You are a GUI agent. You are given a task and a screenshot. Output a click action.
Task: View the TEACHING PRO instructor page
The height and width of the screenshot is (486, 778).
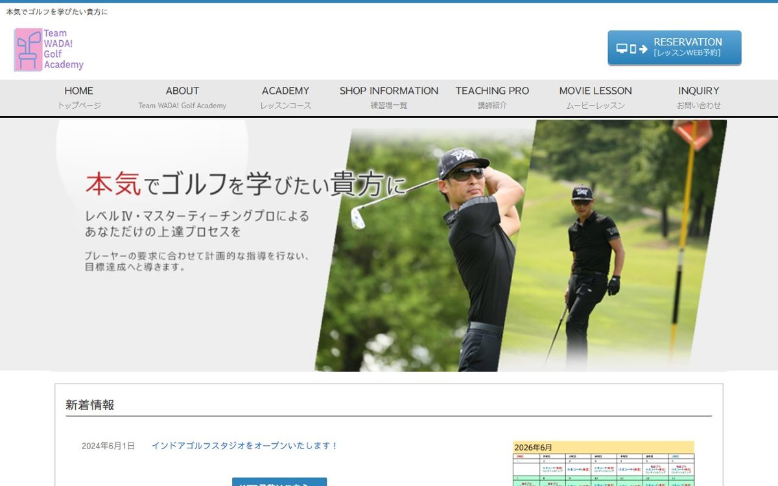click(x=492, y=98)
